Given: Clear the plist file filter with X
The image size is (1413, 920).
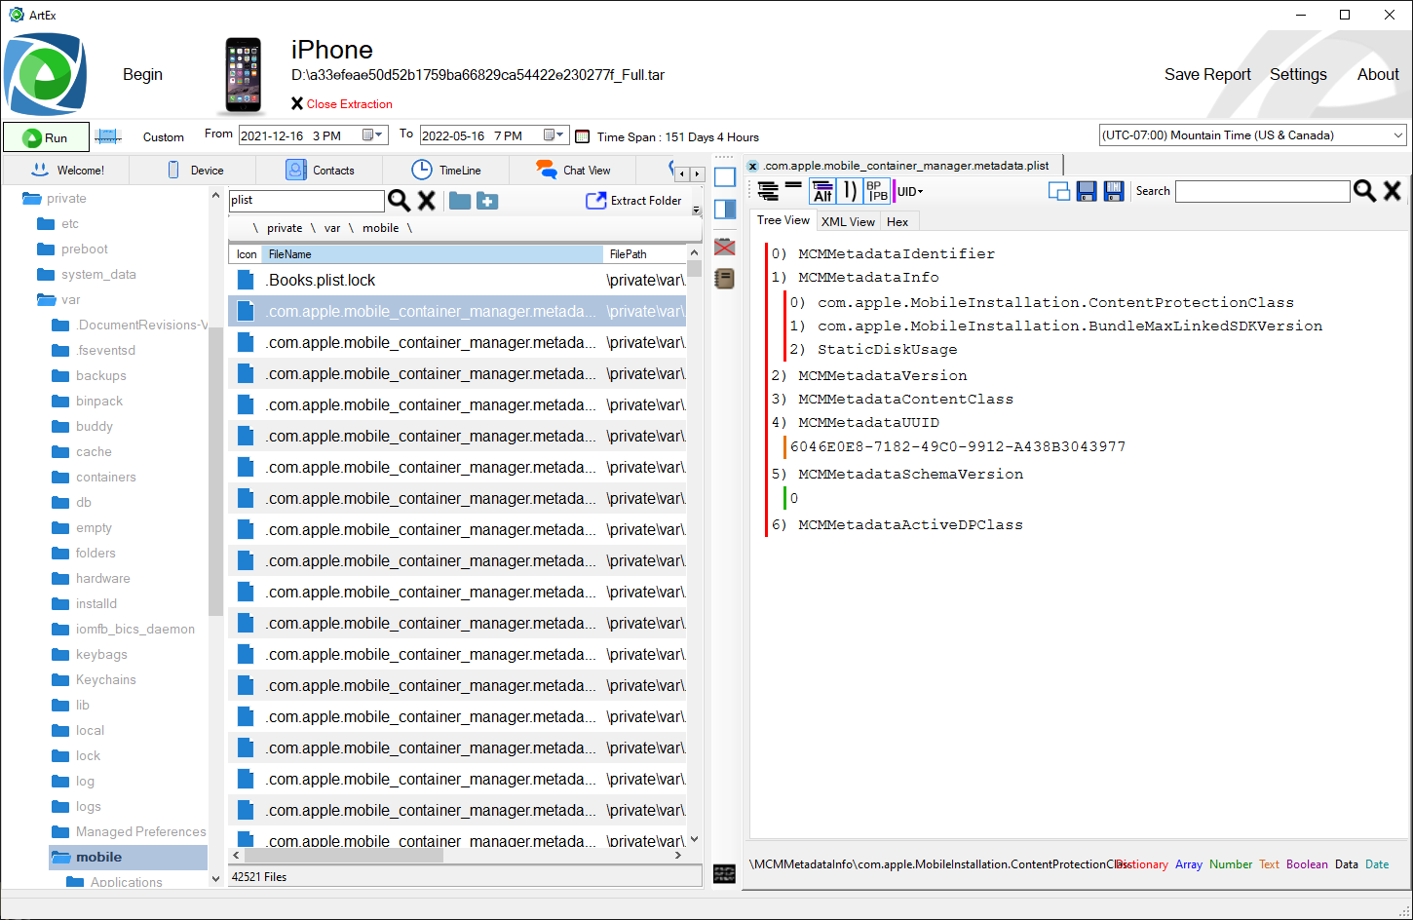Looking at the screenshot, I should [427, 201].
